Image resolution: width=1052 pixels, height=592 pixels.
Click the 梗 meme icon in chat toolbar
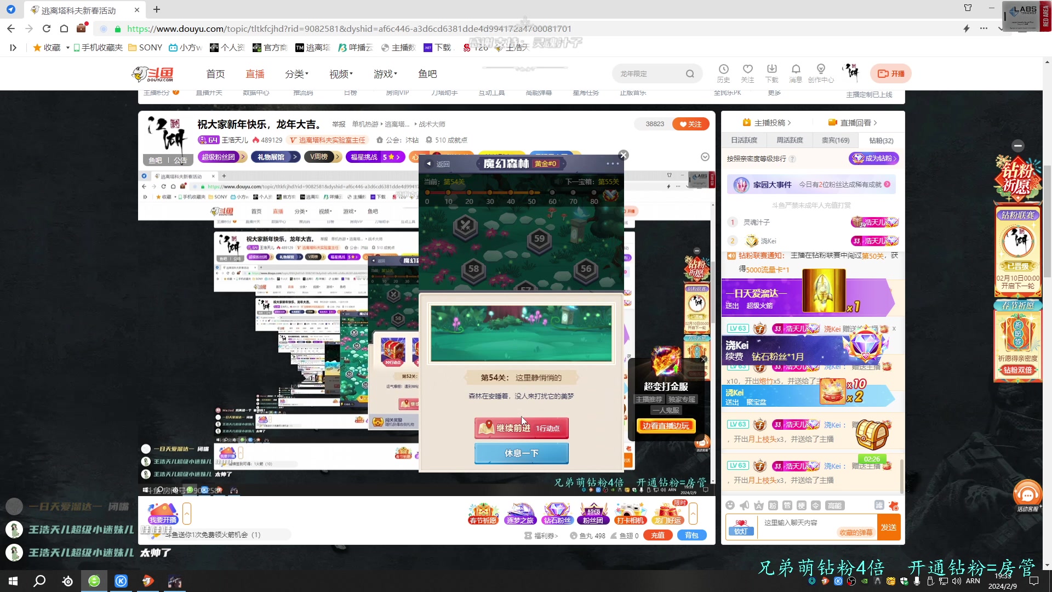(x=801, y=505)
